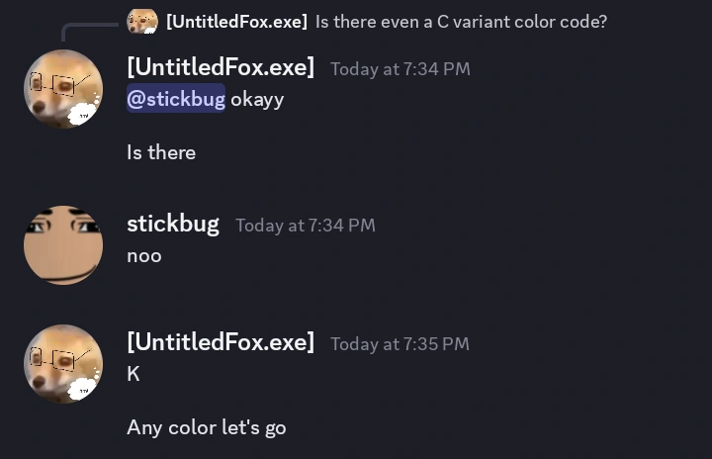
Task: Click stickbug's "Today at 7:34 PM" timestamp
Action: click(306, 226)
